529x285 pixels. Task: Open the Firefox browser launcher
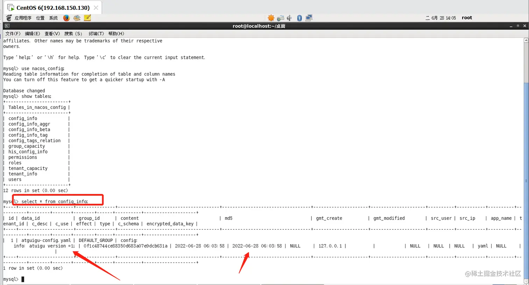tap(66, 18)
